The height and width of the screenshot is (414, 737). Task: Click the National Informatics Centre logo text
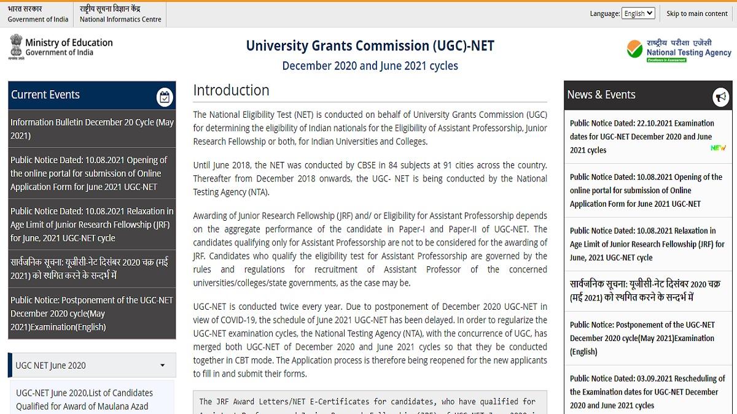[x=120, y=13]
